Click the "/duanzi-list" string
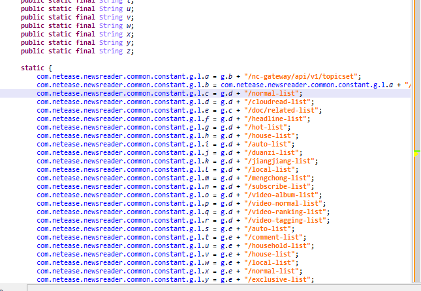The height and width of the screenshot is (291, 421). (x=272, y=153)
